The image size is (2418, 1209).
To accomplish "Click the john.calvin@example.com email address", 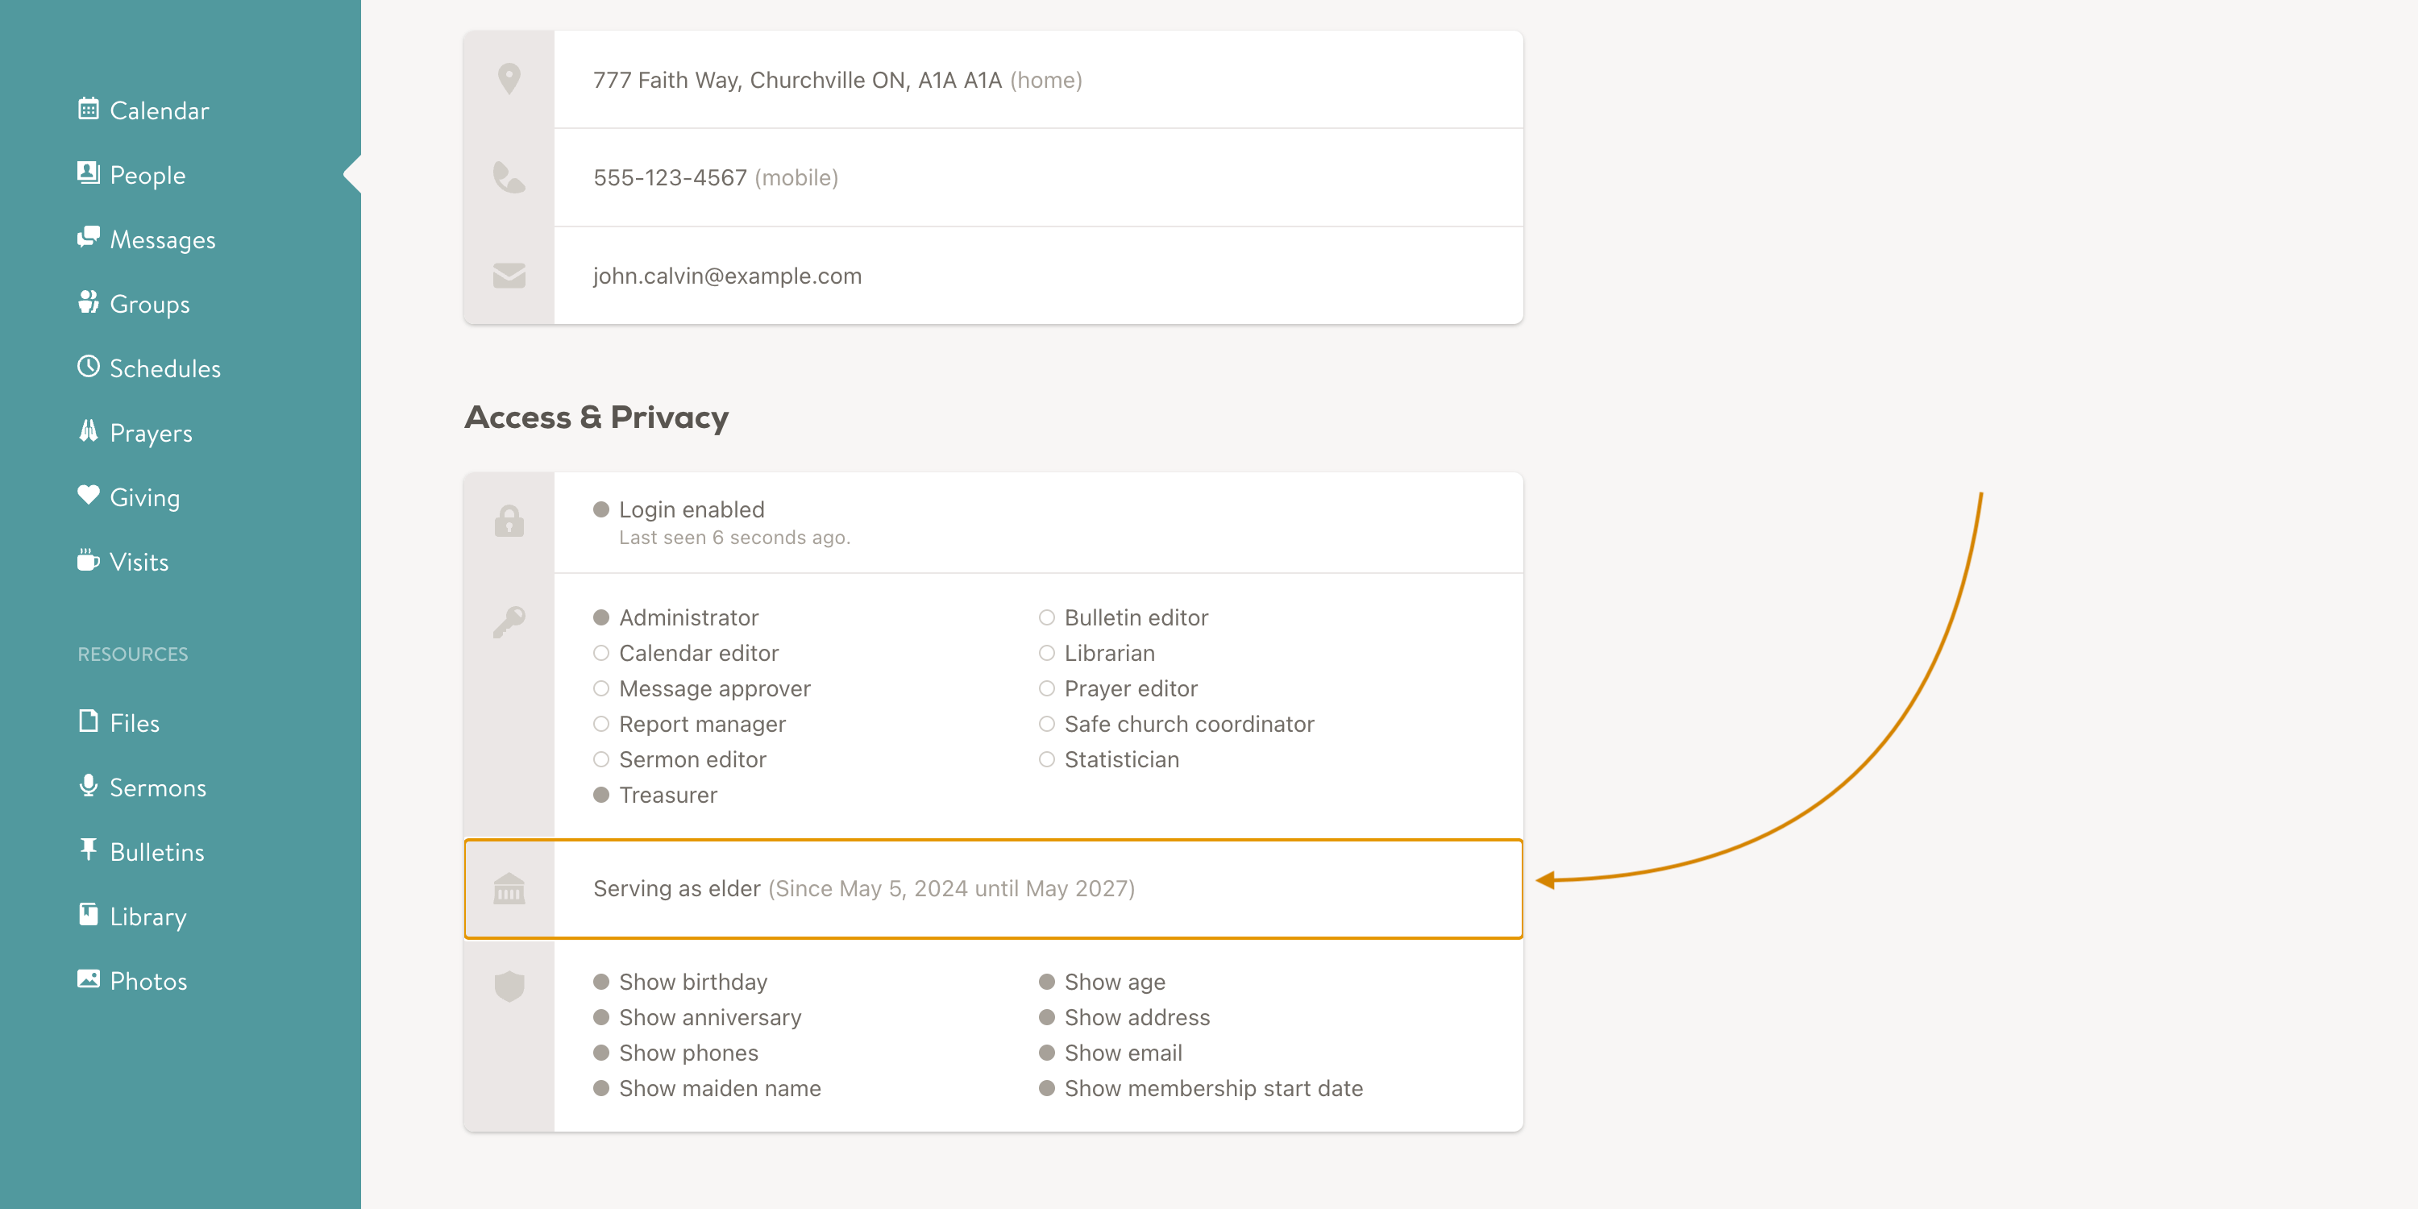I will (x=728, y=276).
